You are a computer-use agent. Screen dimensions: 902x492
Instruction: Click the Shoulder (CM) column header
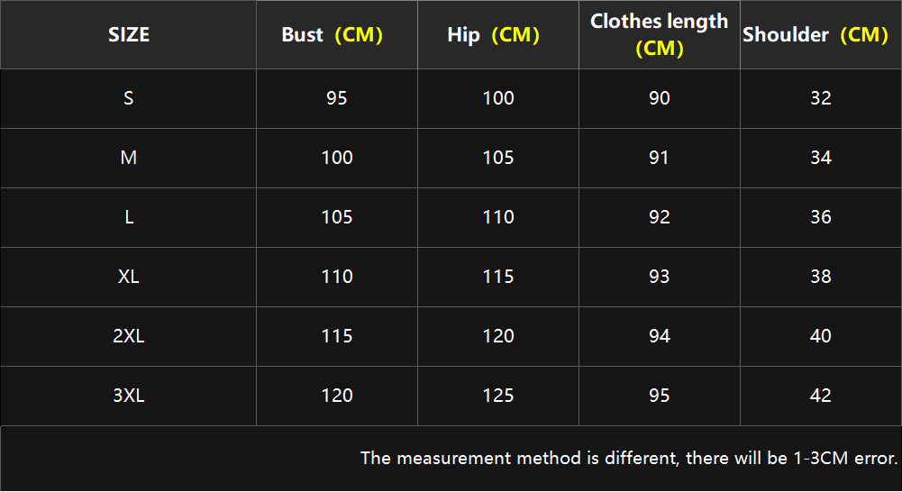(x=821, y=34)
